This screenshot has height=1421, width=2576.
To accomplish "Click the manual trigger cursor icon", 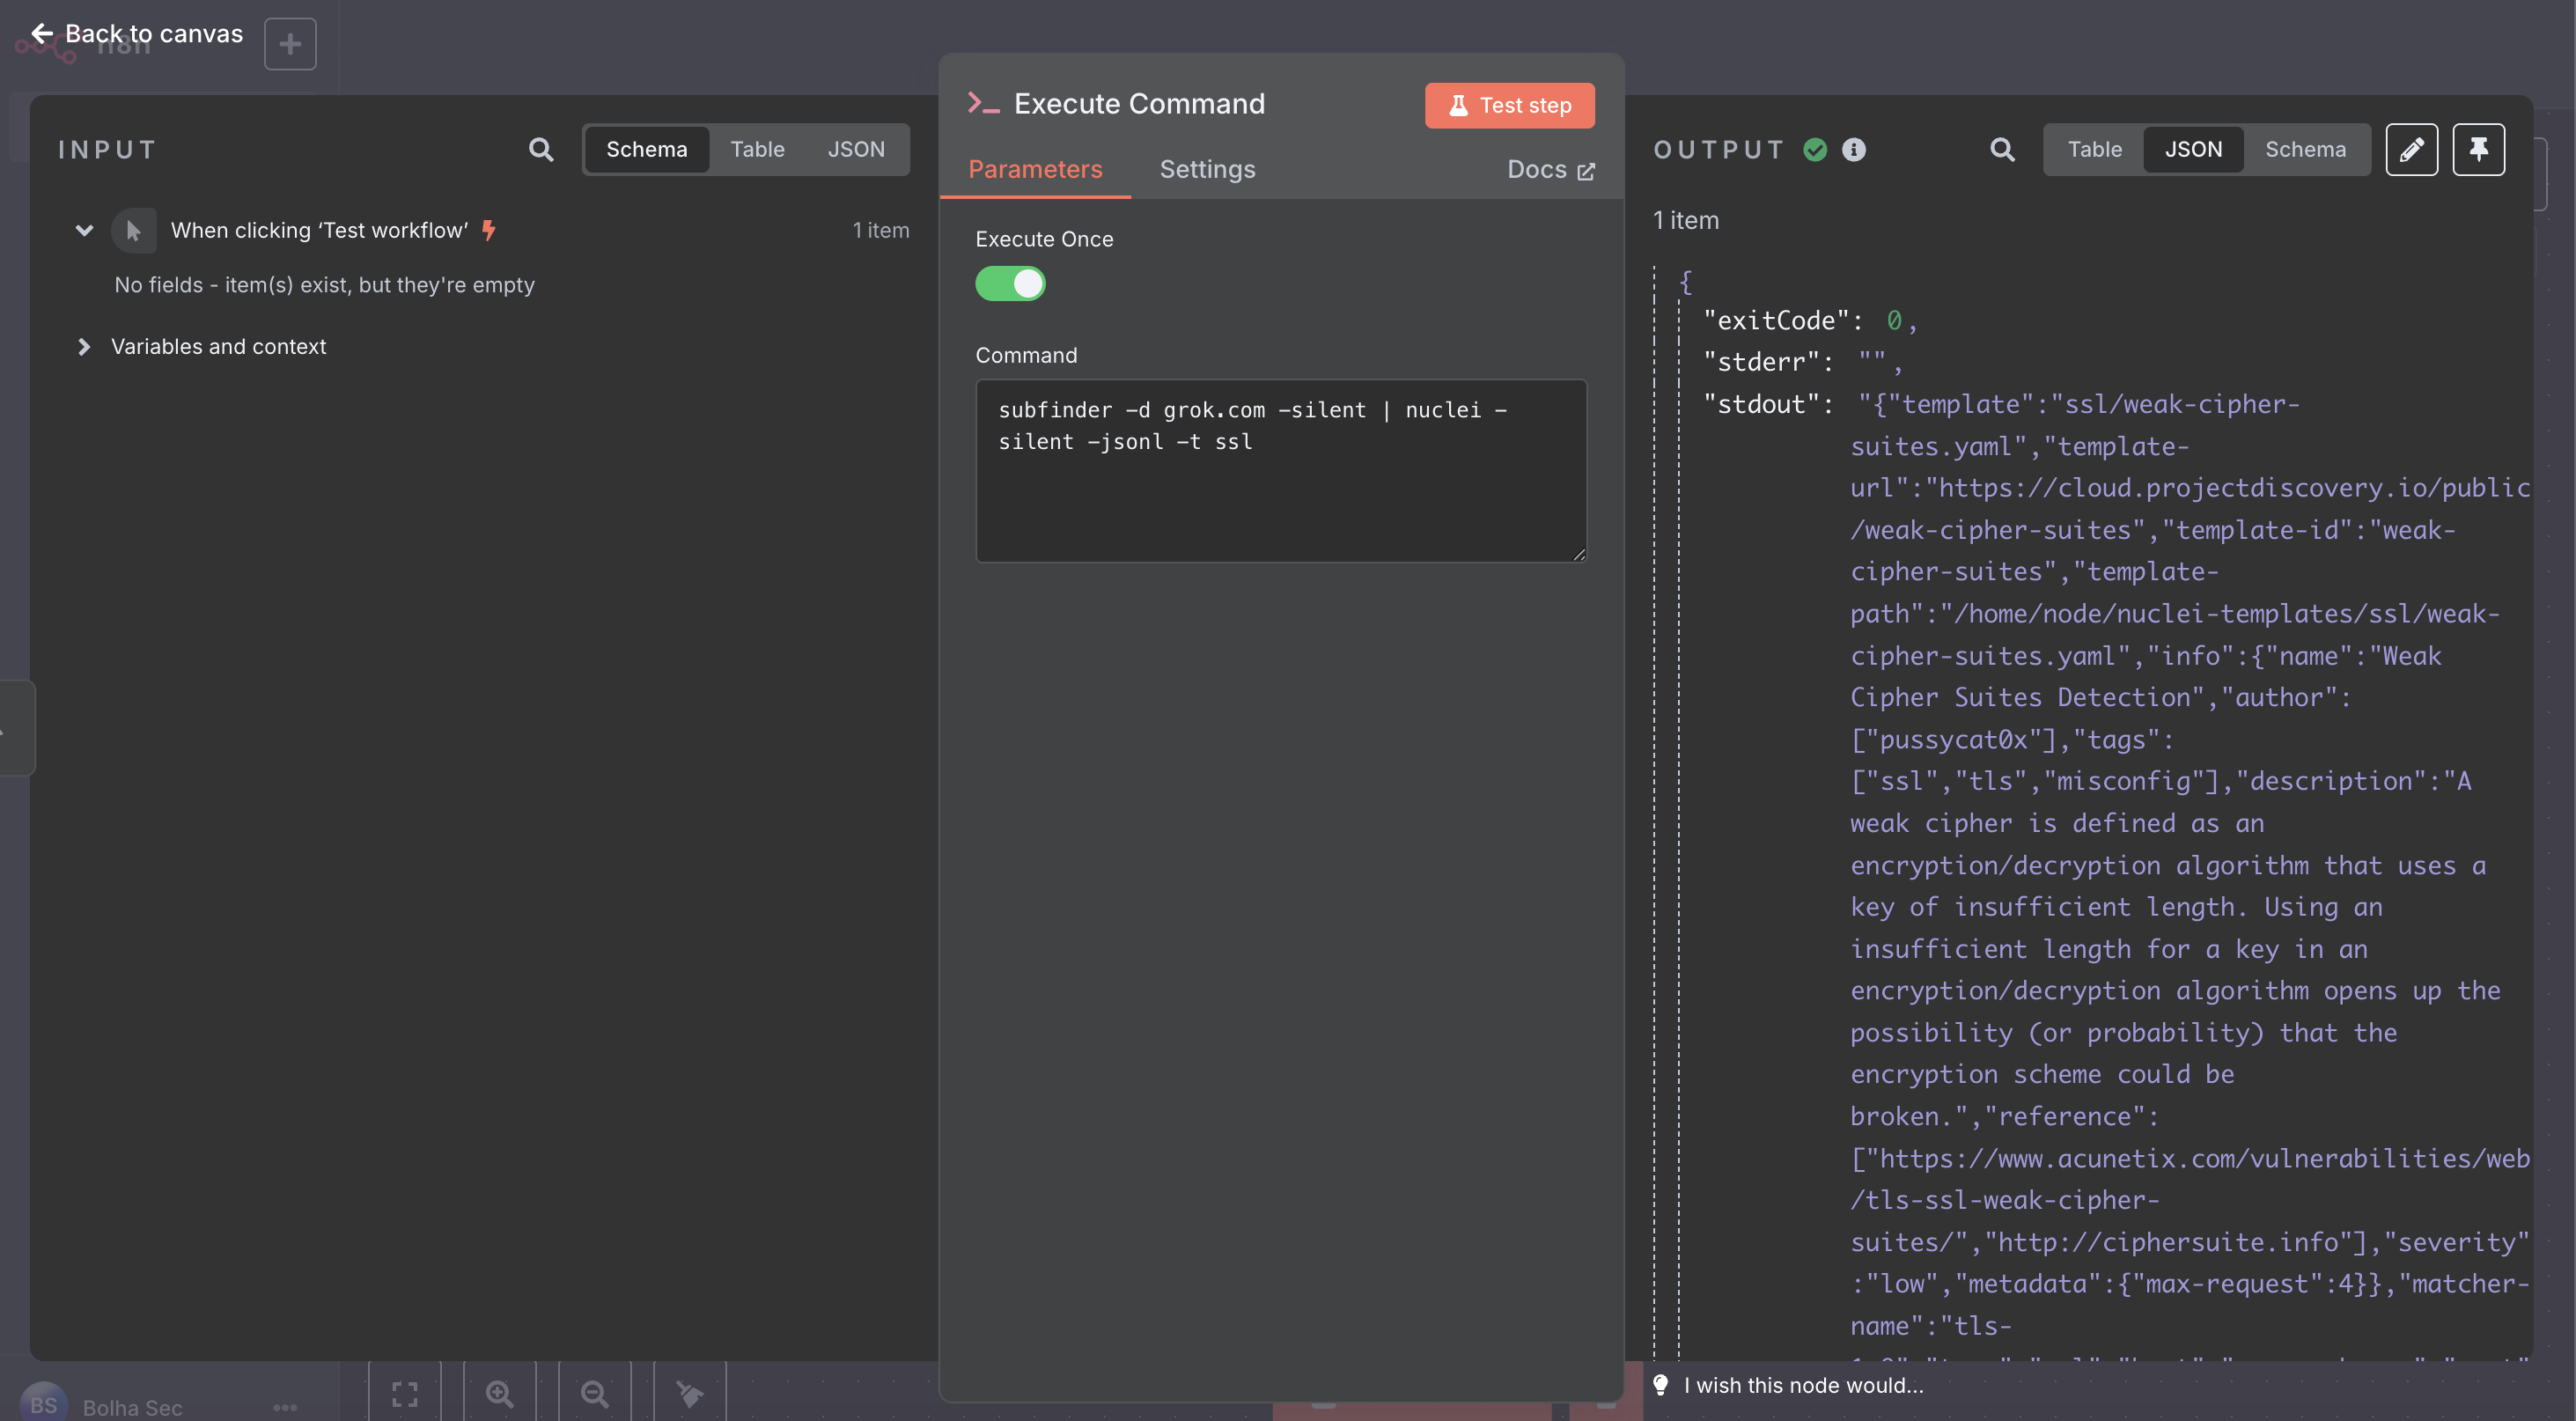I will click(x=133, y=231).
